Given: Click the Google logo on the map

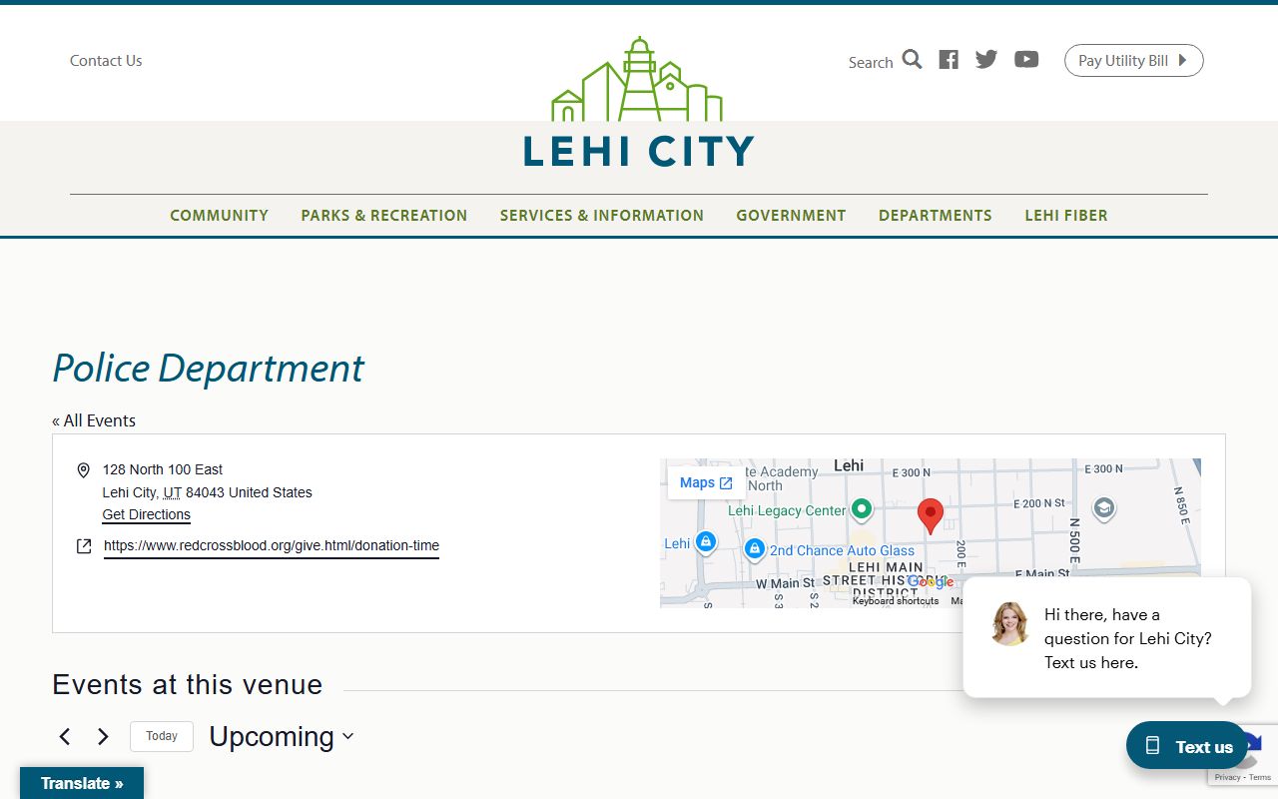Looking at the screenshot, I should (x=930, y=582).
